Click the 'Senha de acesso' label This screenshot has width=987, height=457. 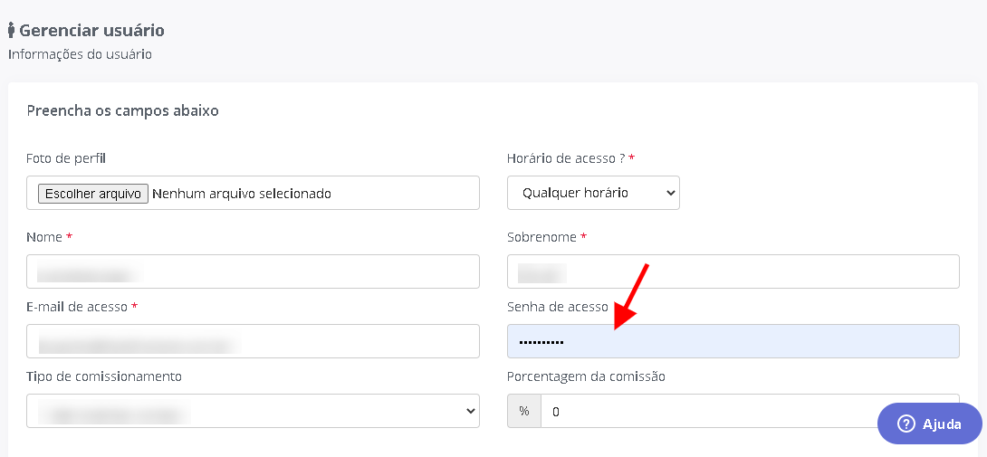[558, 307]
